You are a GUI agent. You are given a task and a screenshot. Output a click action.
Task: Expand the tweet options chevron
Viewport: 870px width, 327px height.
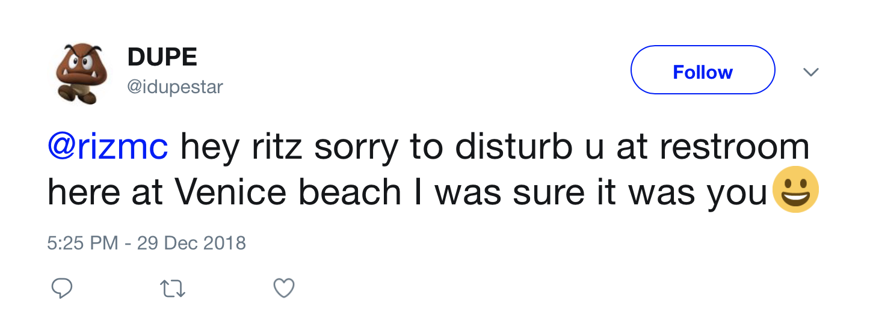[811, 72]
